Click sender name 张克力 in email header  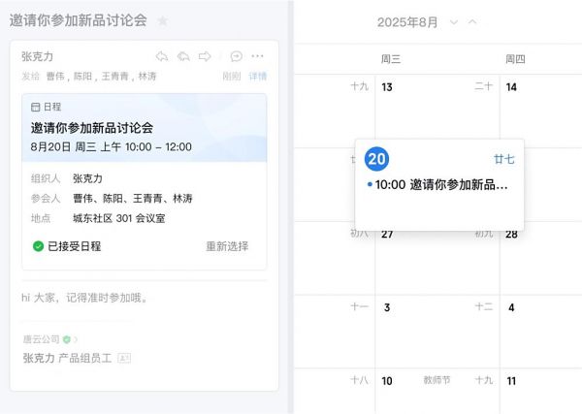coord(37,56)
